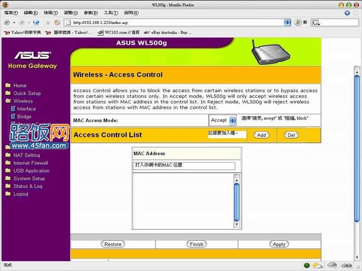Open Quick Setup menu entry
Screen dimensions: 362x271
(x=27, y=93)
